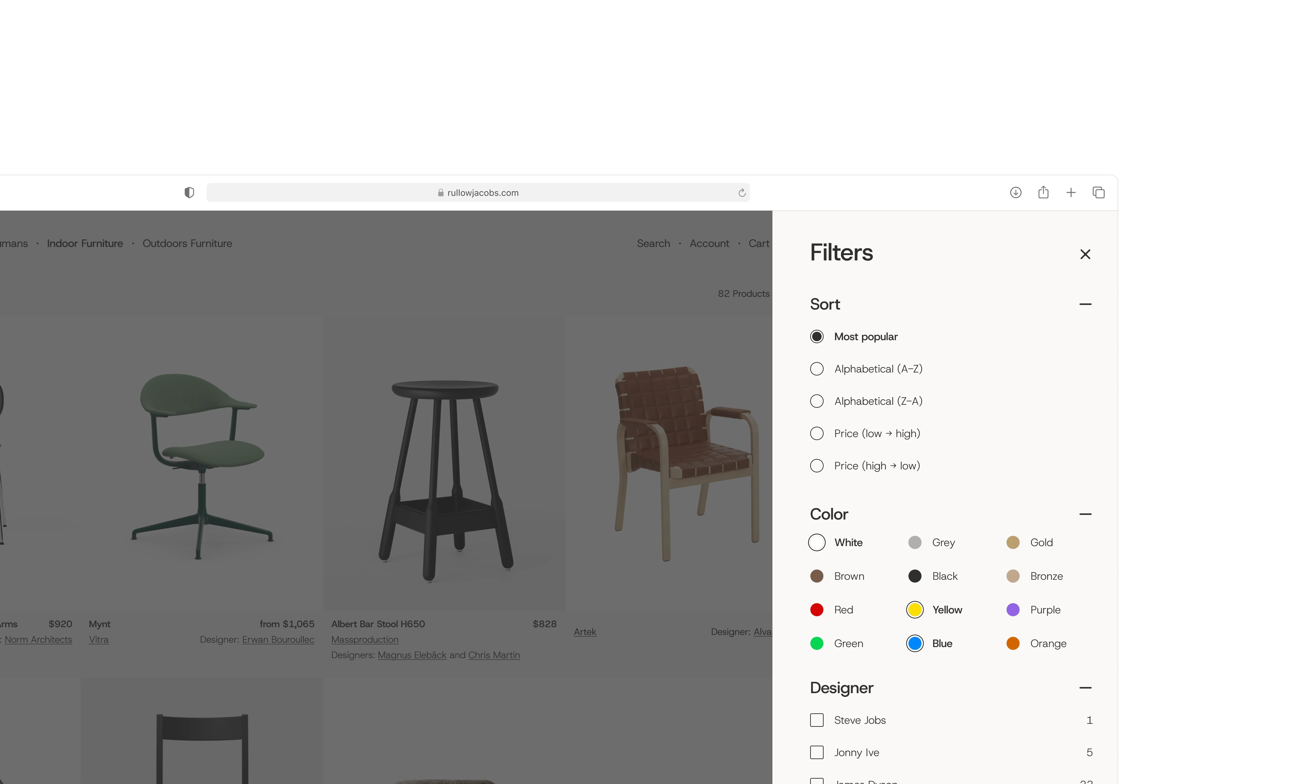Open Magnus Elebäck designer link

[412, 655]
